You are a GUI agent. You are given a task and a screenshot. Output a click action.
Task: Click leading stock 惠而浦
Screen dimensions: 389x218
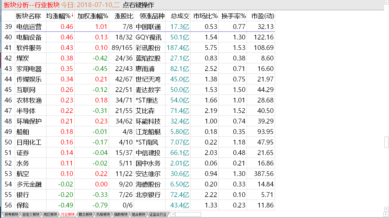pos(145,69)
